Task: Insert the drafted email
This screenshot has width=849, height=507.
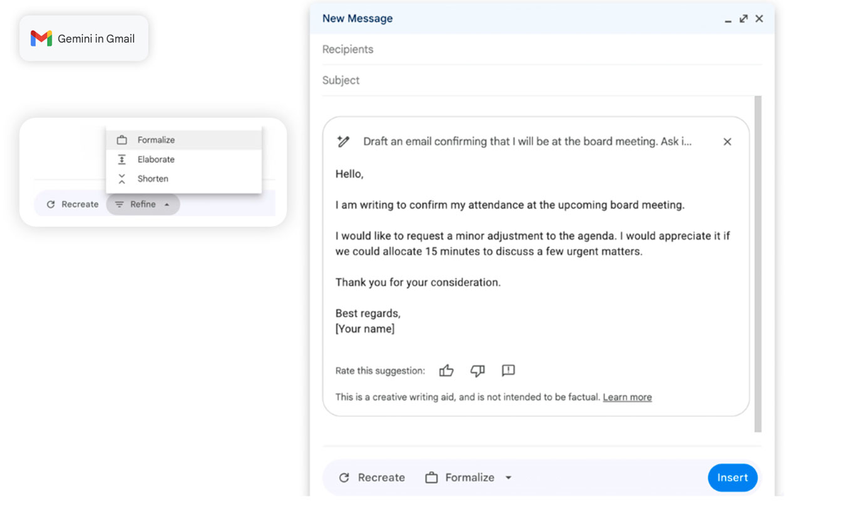Action: [733, 478]
